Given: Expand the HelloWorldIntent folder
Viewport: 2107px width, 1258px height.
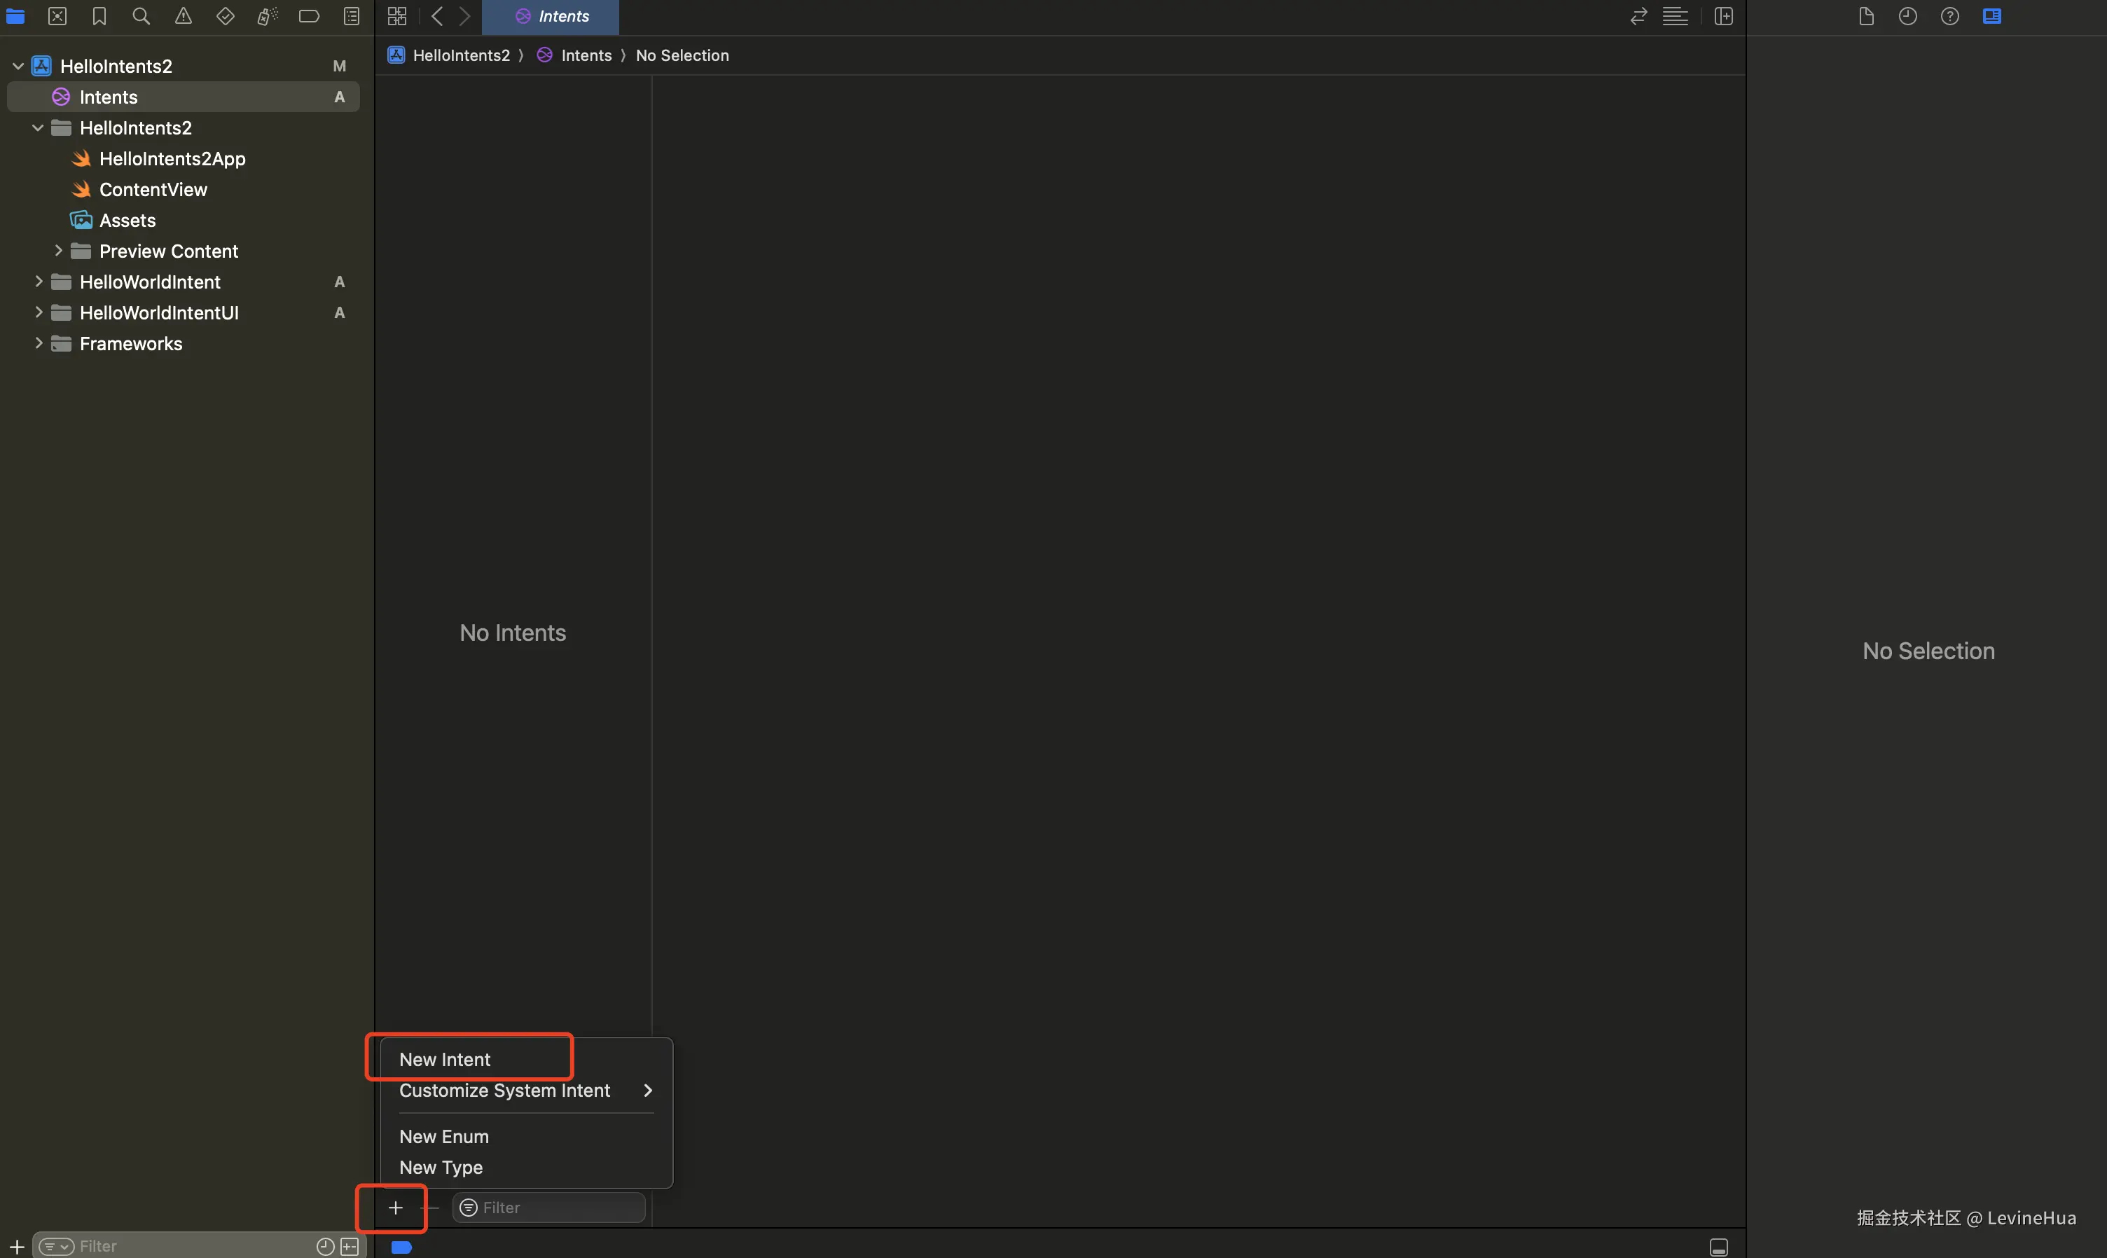Looking at the screenshot, I should point(38,282).
